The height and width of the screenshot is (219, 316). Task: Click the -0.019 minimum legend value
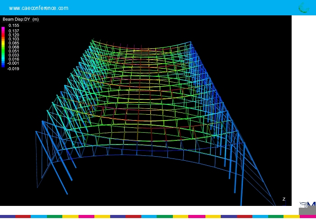point(13,69)
